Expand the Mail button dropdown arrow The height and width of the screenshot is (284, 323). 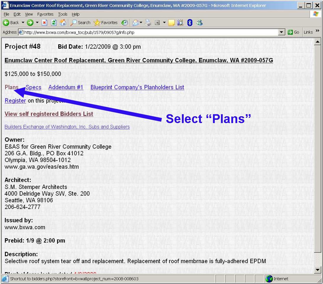[x=141, y=23]
